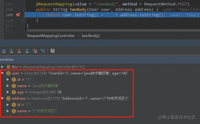Click the Step Into debugger icon
This screenshot has height=124, width=200.
[11, 51]
